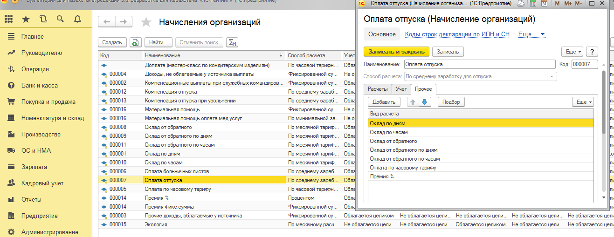Click the M memory button in title bar

(x=557, y=3)
